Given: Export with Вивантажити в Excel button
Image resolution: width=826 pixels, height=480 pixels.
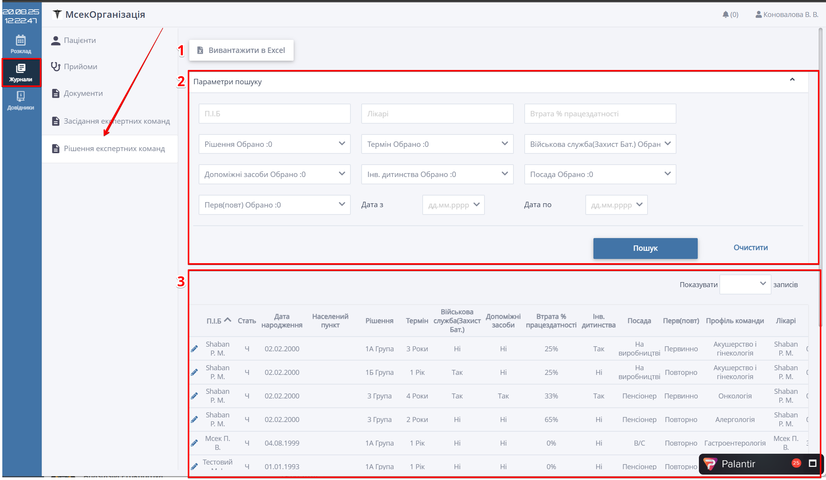Looking at the screenshot, I should pyautogui.click(x=241, y=50).
